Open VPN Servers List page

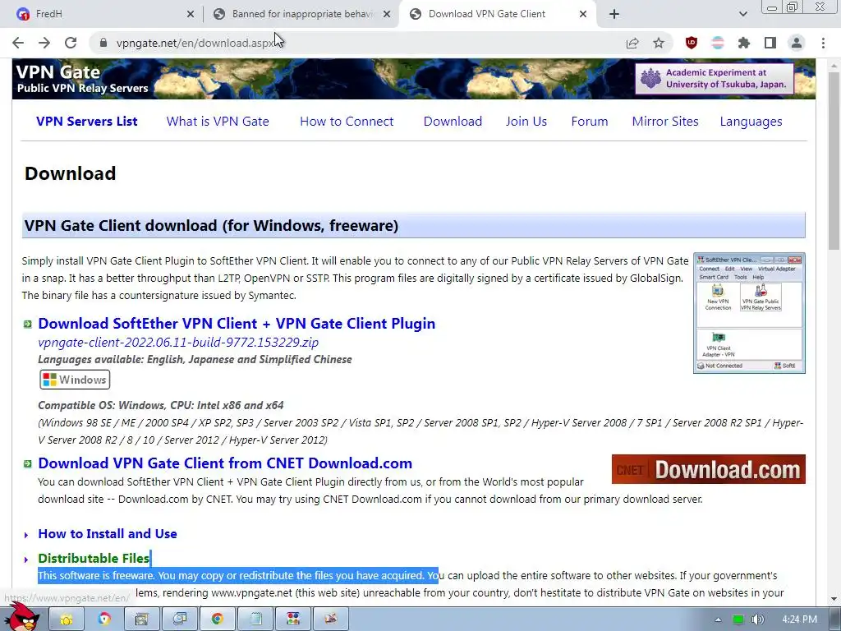tap(87, 122)
